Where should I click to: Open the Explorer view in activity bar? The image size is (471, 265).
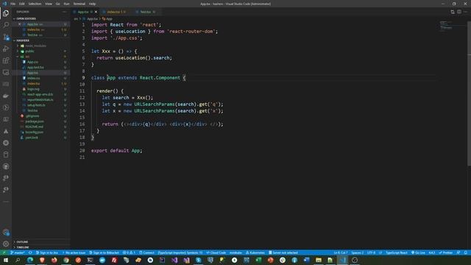point(6,13)
